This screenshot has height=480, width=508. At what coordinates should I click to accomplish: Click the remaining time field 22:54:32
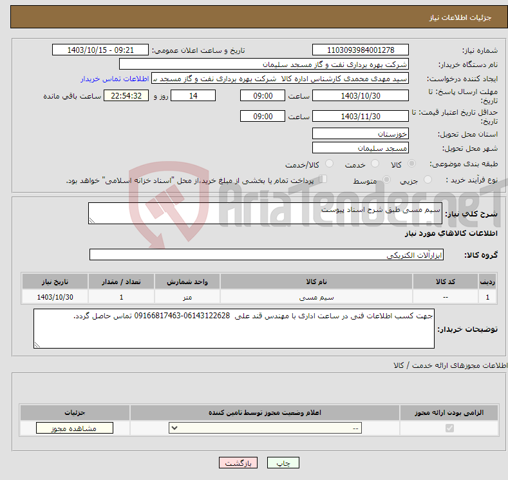126,95
